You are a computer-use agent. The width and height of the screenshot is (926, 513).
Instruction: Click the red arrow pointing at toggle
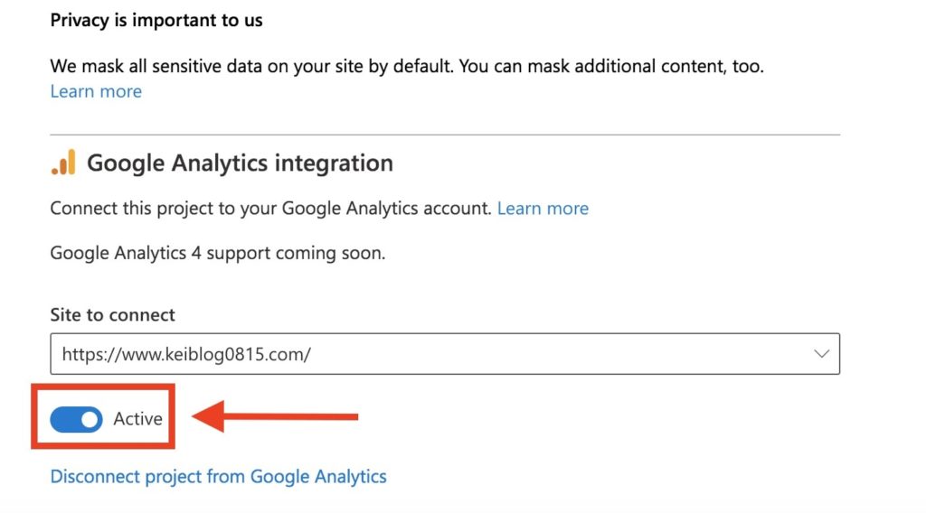tap(275, 416)
